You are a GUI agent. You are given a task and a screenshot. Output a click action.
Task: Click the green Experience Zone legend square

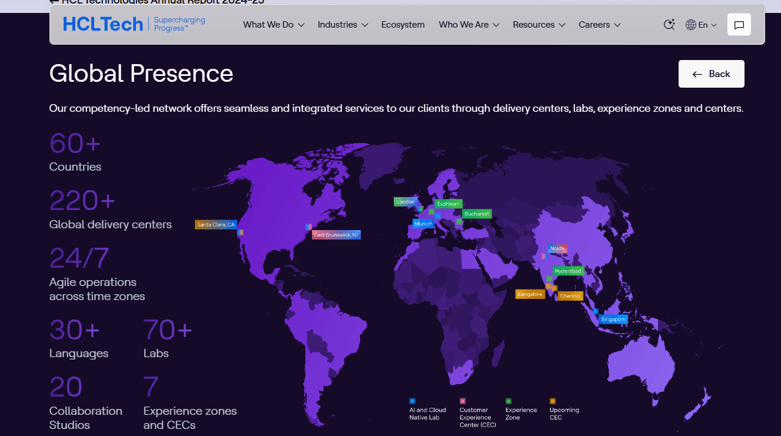pyautogui.click(x=509, y=401)
